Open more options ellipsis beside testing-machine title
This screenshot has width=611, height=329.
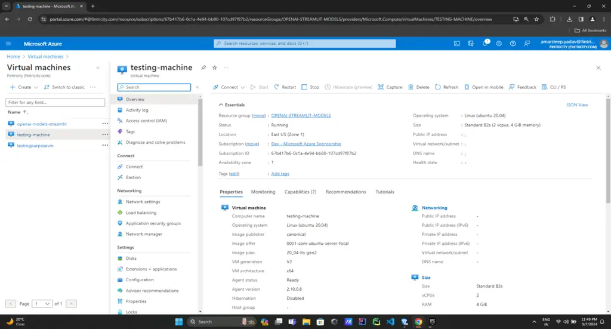226,68
